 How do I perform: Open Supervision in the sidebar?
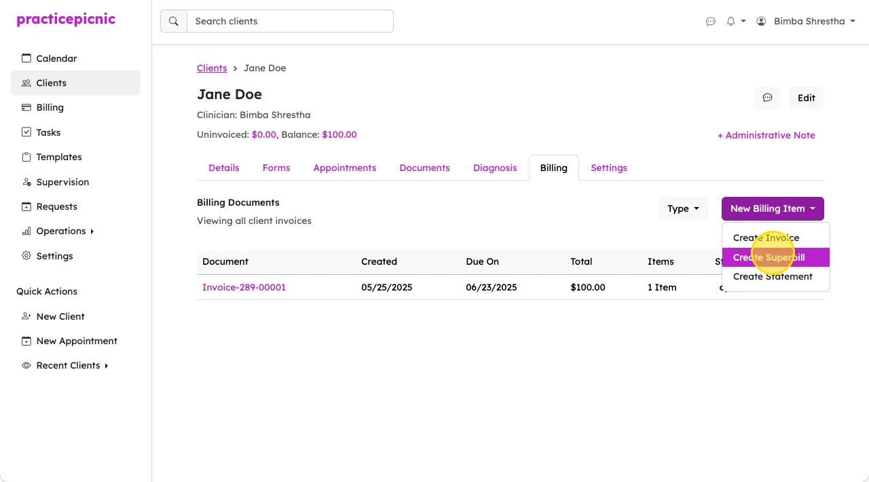(76, 182)
